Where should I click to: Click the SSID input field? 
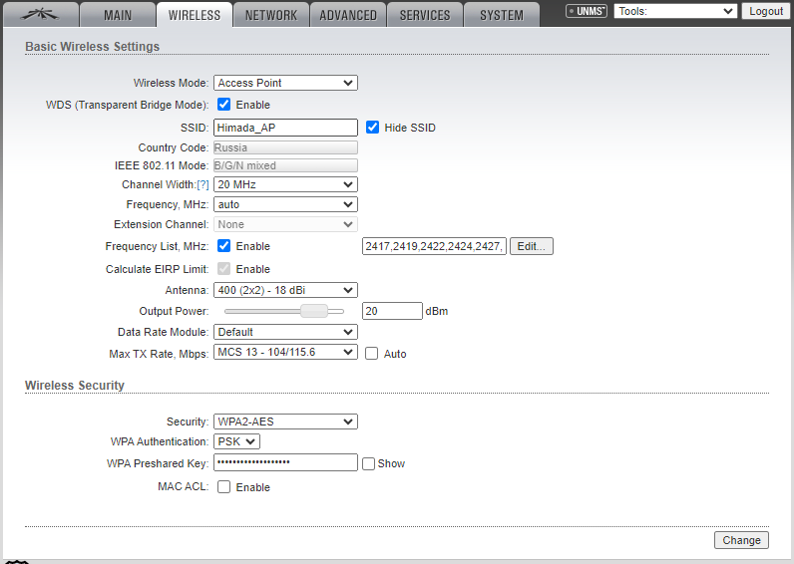click(285, 128)
